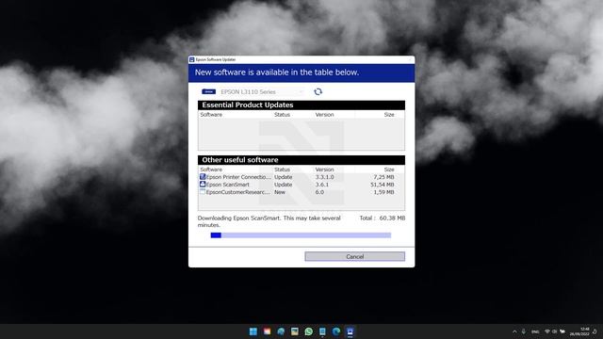This screenshot has height=339, width=603.
Task: Click the Update status of Epson ScanSmart
Action: 283,185
